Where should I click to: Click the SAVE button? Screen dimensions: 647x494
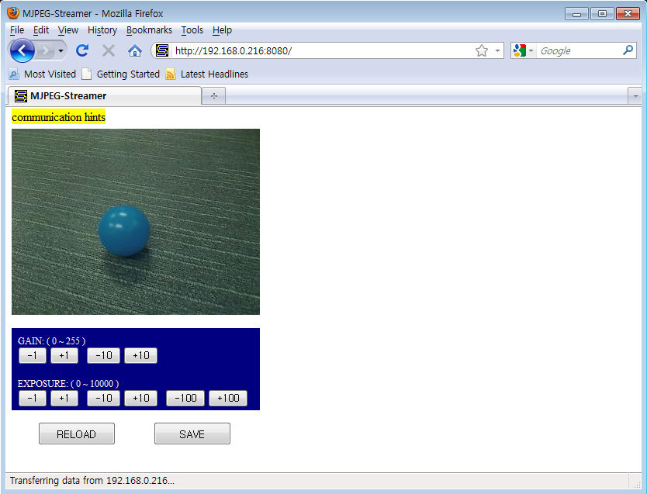tap(192, 434)
